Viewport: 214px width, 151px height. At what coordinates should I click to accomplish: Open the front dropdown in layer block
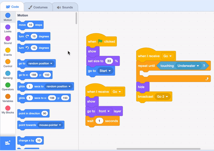104,111
